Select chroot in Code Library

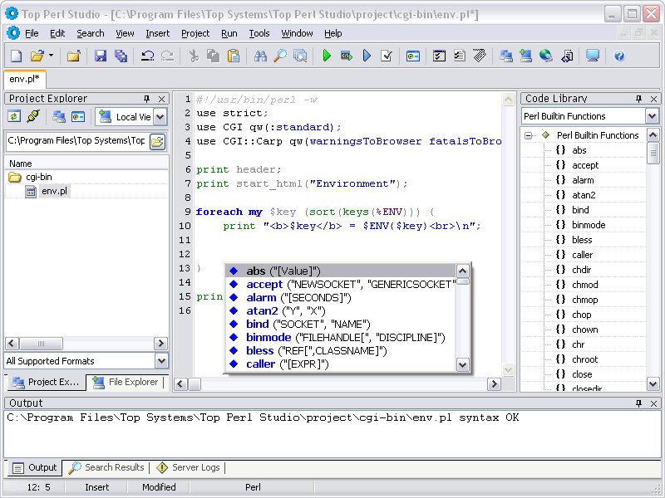585,359
